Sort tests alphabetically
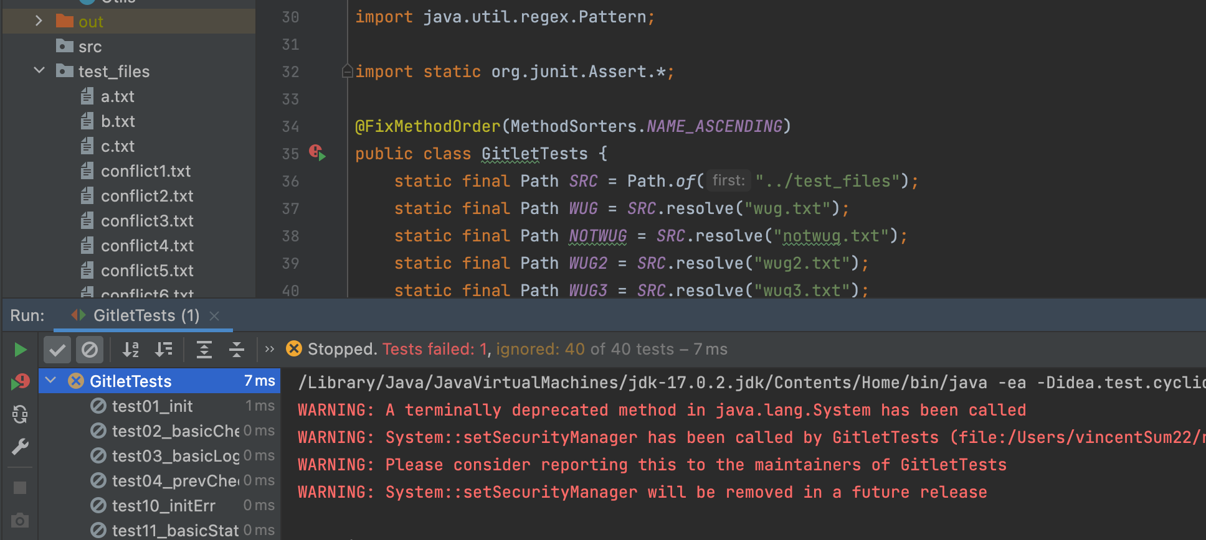The height and width of the screenshot is (540, 1206). (131, 350)
